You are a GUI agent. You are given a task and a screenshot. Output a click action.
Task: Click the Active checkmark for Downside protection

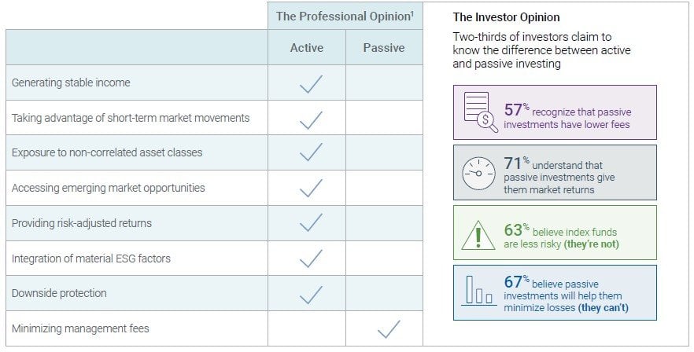310,294
